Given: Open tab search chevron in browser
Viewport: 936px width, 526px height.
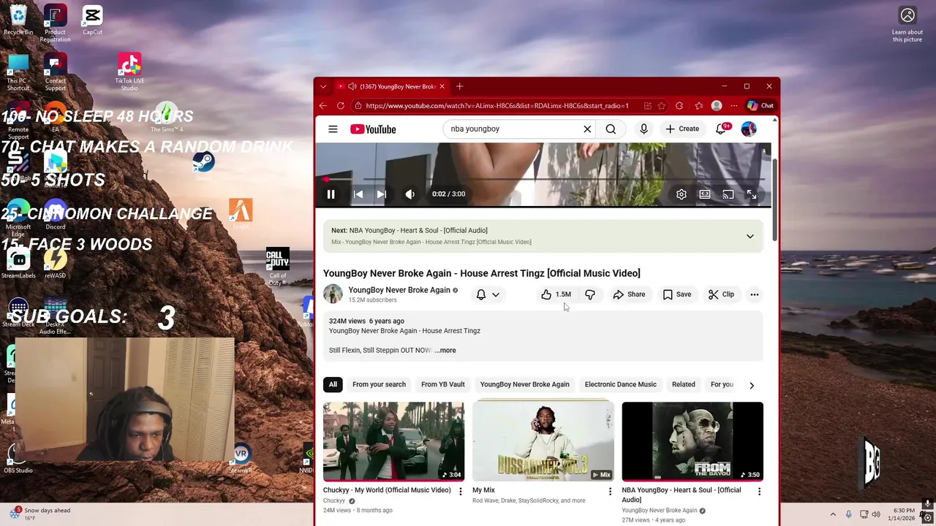Looking at the screenshot, I should coord(323,86).
